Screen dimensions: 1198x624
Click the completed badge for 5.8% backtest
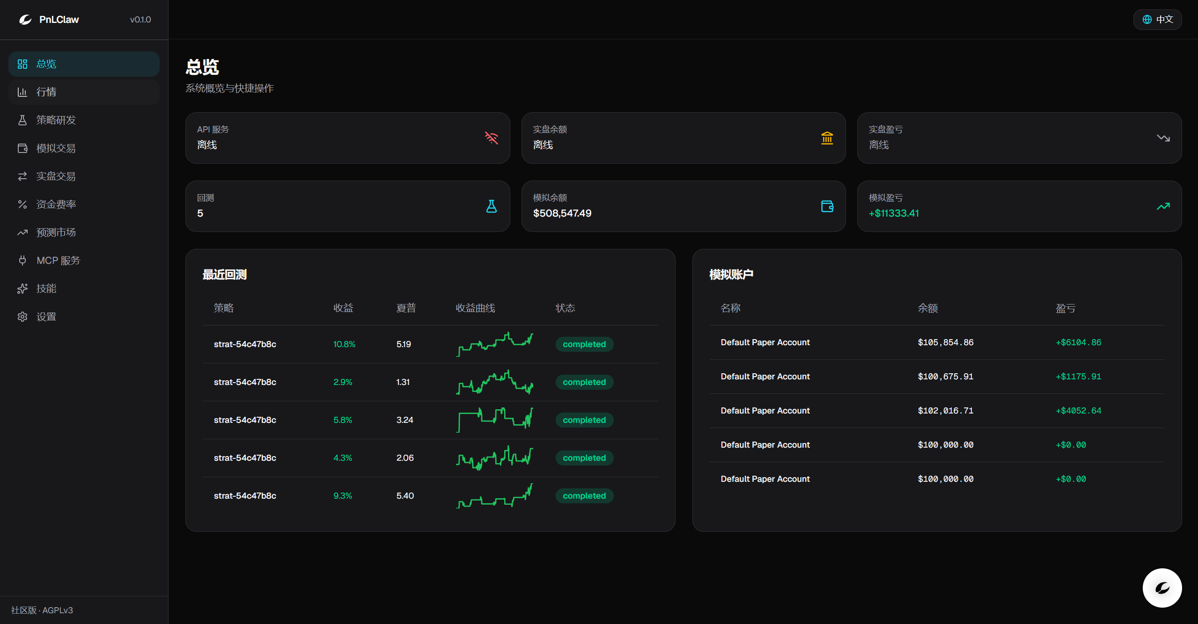coord(584,420)
